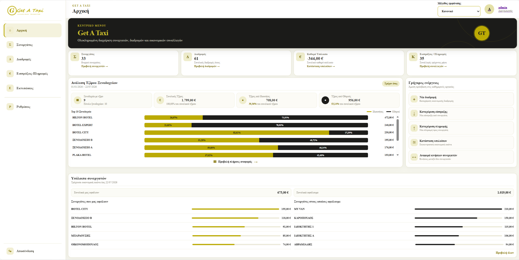Click the ΚΑΡΟΠΟΥΛΟΣ row label
Image resolution: width=519 pixels, height=260 pixels.
[304, 218]
